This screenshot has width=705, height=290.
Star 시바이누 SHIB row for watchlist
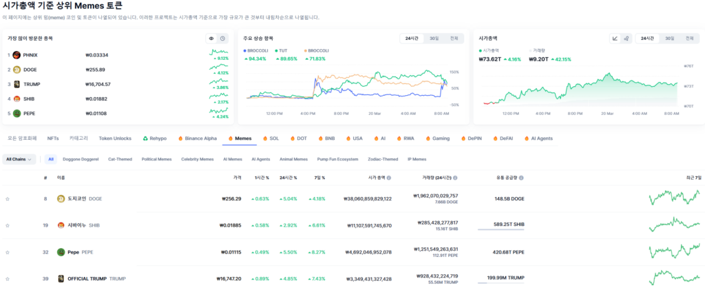point(7,225)
